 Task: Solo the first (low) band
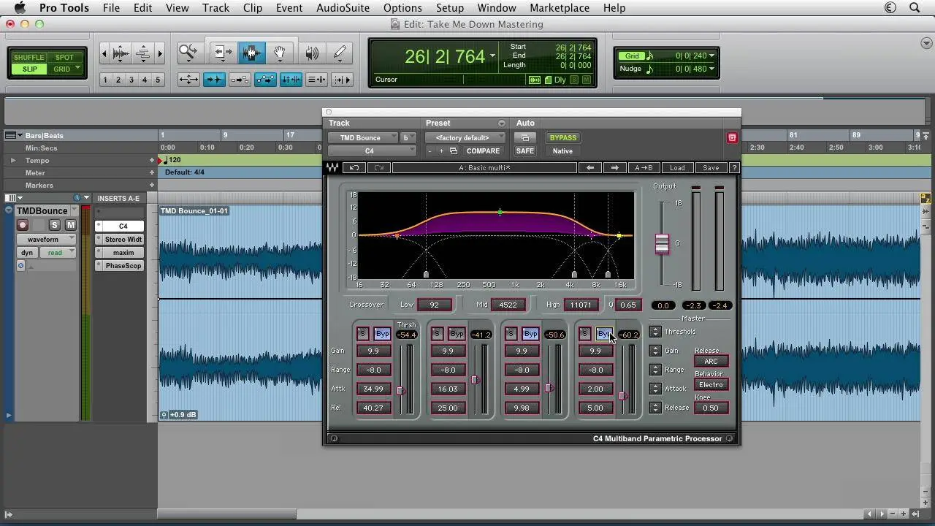click(363, 334)
